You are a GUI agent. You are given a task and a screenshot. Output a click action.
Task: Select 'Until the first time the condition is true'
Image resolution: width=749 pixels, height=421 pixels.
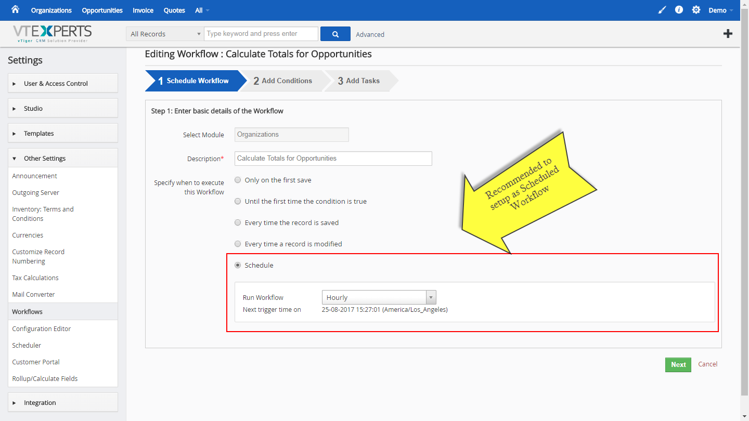pyautogui.click(x=238, y=201)
